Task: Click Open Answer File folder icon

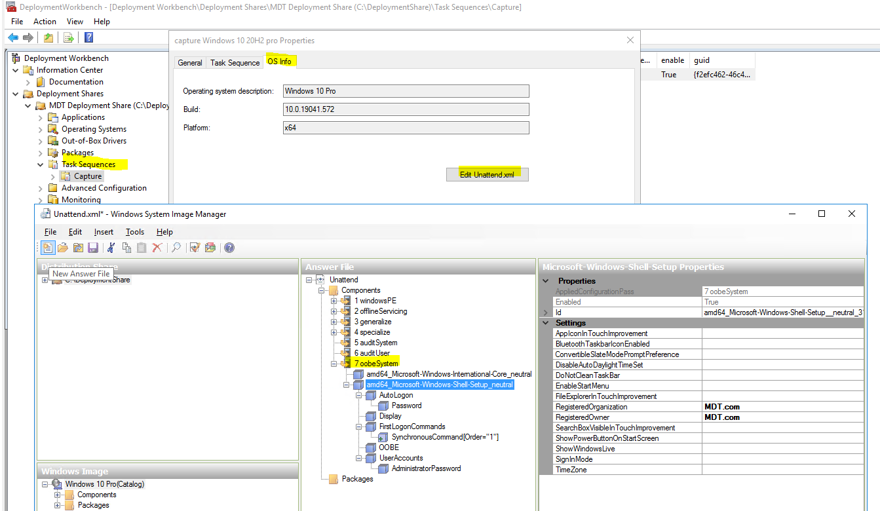Action: 63,248
